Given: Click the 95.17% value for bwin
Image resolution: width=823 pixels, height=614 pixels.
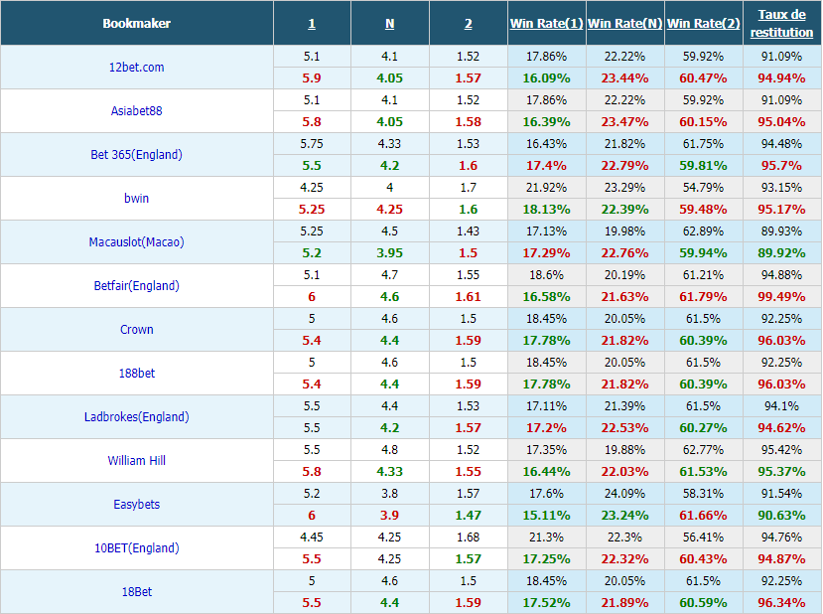Looking at the screenshot, I should [x=781, y=209].
